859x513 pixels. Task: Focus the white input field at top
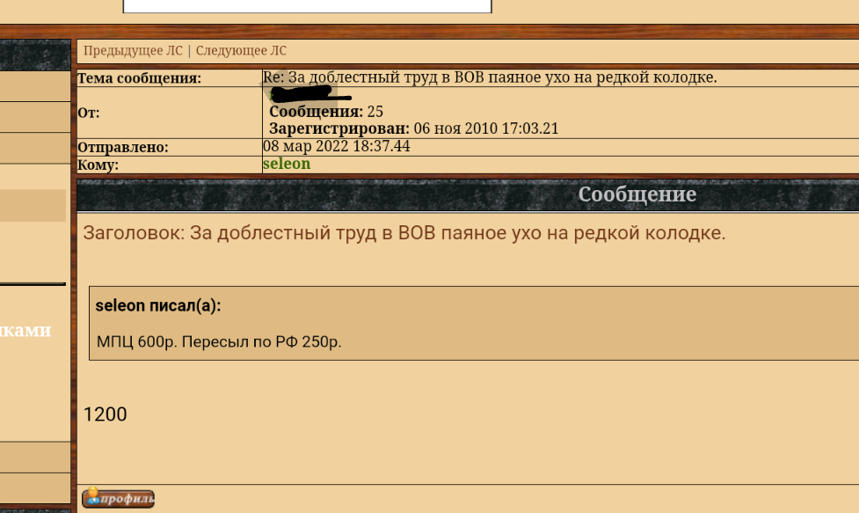click(308, 5)
